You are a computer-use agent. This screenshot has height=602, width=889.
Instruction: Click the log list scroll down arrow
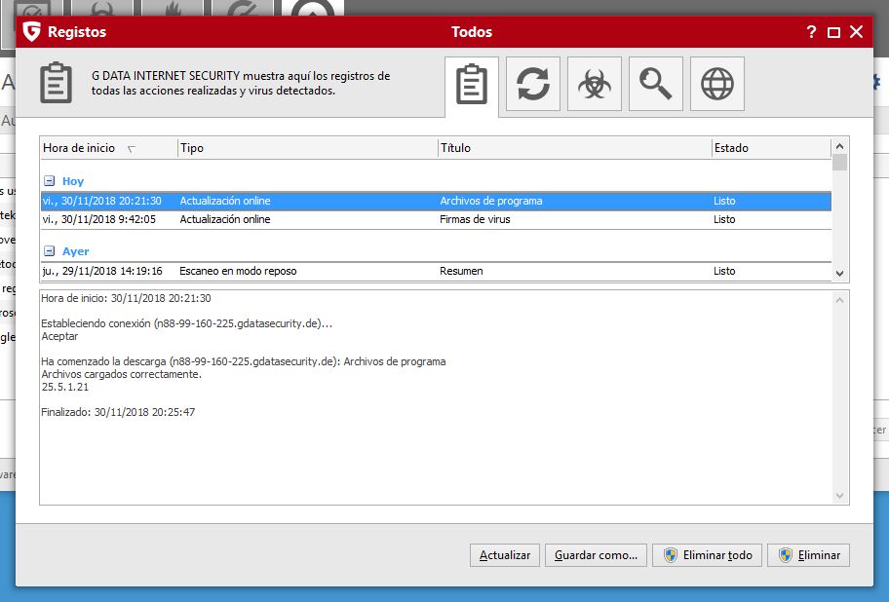click(x=839, y=274)
